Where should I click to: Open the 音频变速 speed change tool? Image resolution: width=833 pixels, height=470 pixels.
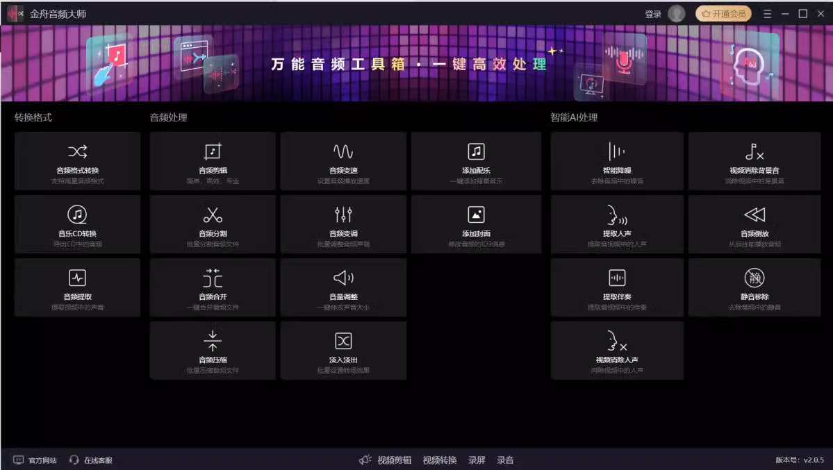(343, 161)
